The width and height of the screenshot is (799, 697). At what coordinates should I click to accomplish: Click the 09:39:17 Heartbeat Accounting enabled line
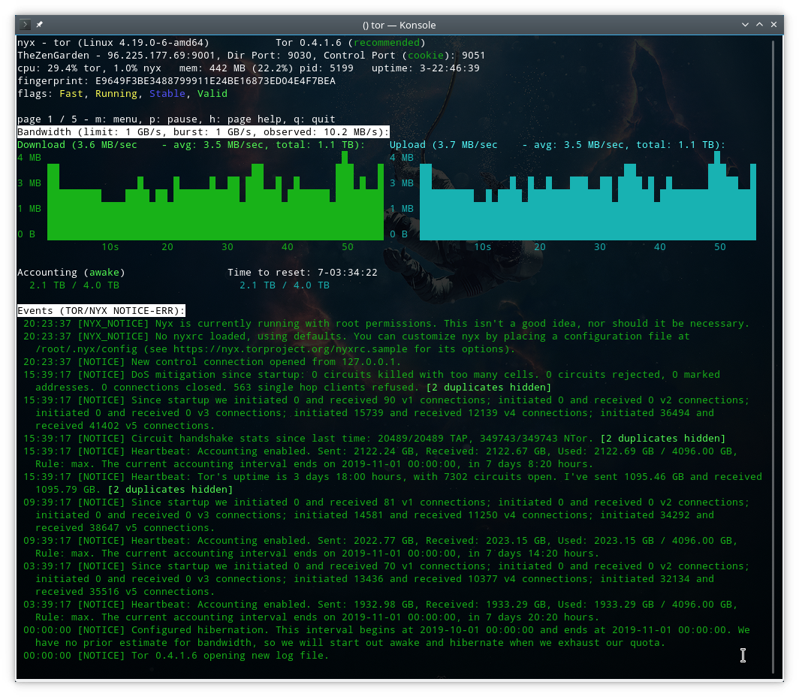pos(380,547)
